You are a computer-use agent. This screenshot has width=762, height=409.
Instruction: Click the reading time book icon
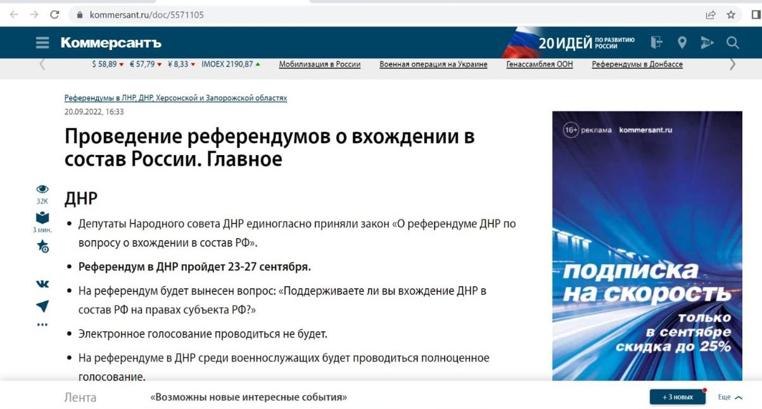pyautogui.click(x=42, y=218)
